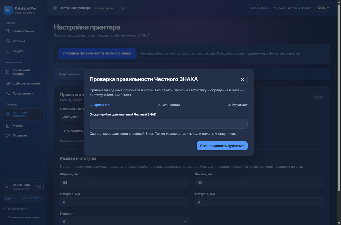Open Пользователи via the people icon
Image resolution: width=341 pixels, height=225 pixels.
pyautogui.click(x=8, y=93)
